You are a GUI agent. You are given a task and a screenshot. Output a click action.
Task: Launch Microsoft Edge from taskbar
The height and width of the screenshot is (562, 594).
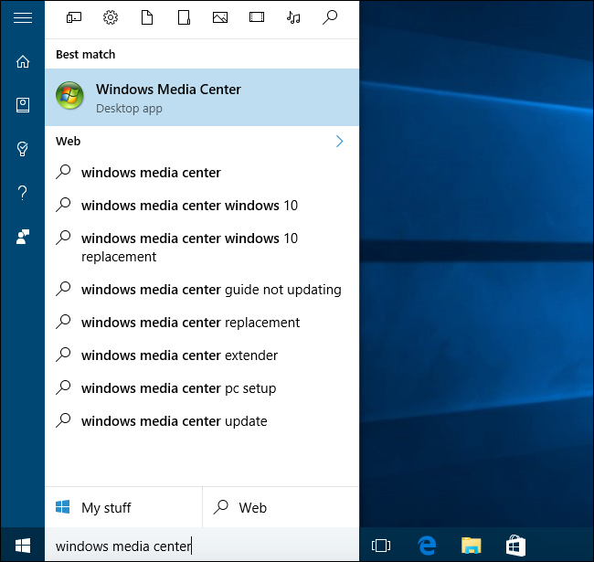(x=427, y=546)
